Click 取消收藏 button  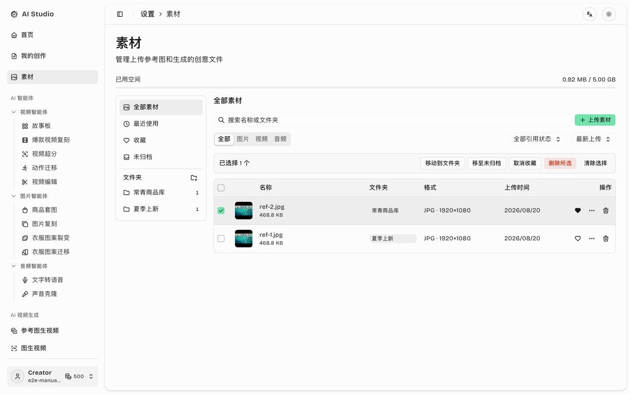(525, 163)
